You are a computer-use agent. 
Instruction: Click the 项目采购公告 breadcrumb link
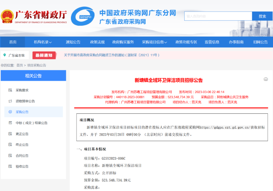(x=37, y=65)
